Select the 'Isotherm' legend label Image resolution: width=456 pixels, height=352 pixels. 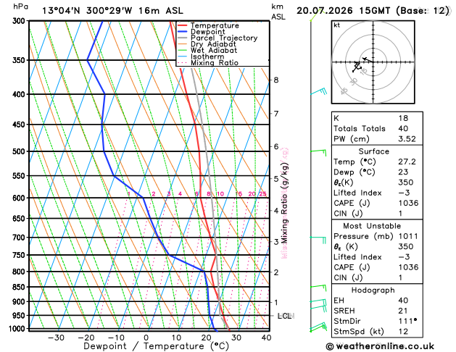(x=207, y=56)
